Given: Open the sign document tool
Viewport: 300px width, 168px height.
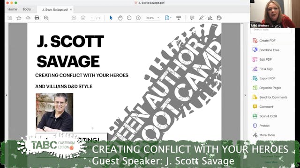Looking at the screenshot, I should 210,18.
